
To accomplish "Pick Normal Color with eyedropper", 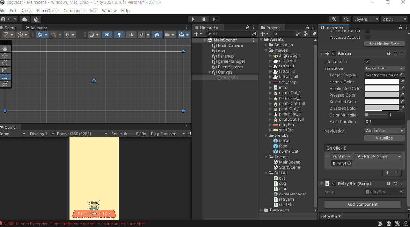I will 402,82.
